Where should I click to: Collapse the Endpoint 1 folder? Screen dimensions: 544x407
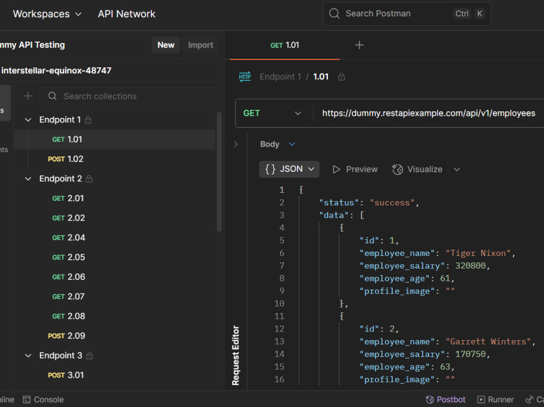[28, 120]
